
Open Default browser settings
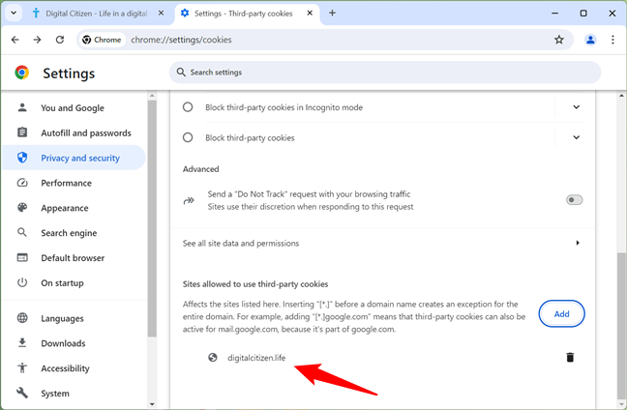pos(74,258)
